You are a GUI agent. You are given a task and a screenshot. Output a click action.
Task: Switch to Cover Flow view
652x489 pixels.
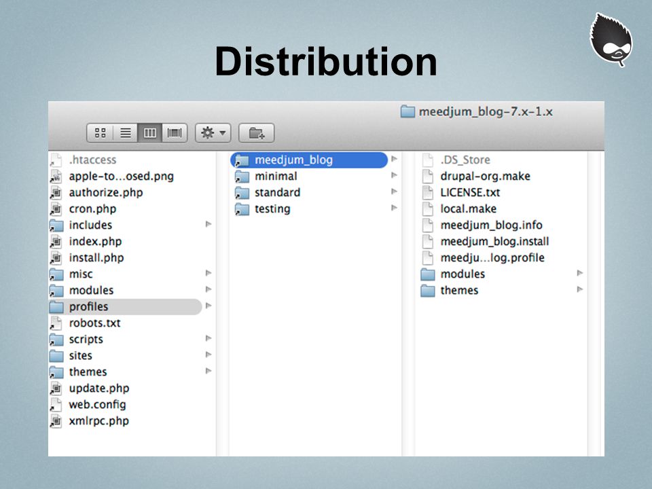point(175,133)
